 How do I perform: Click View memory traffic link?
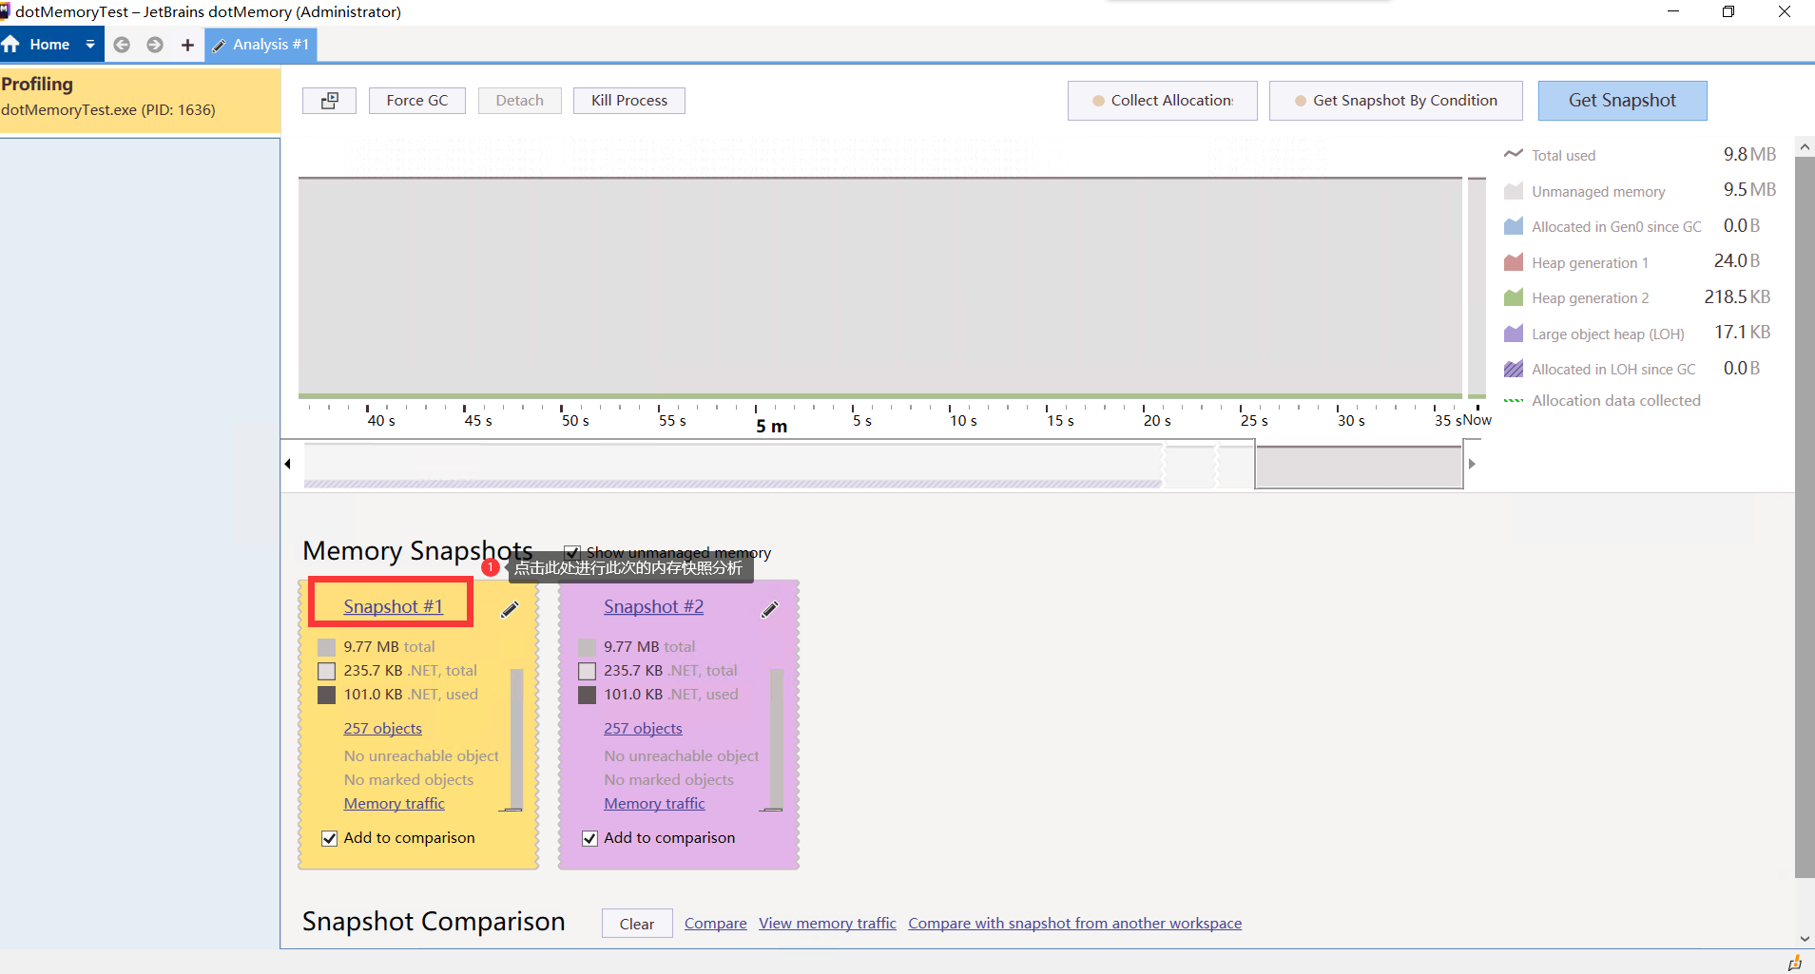[827, 923]
